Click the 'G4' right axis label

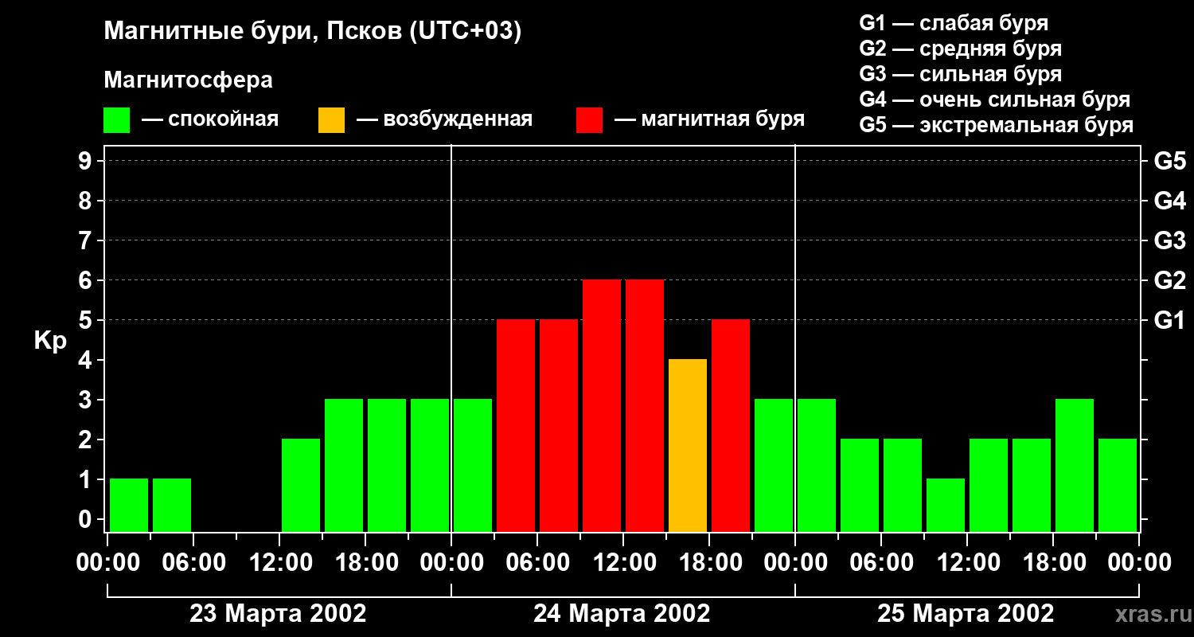[1169, 201]
